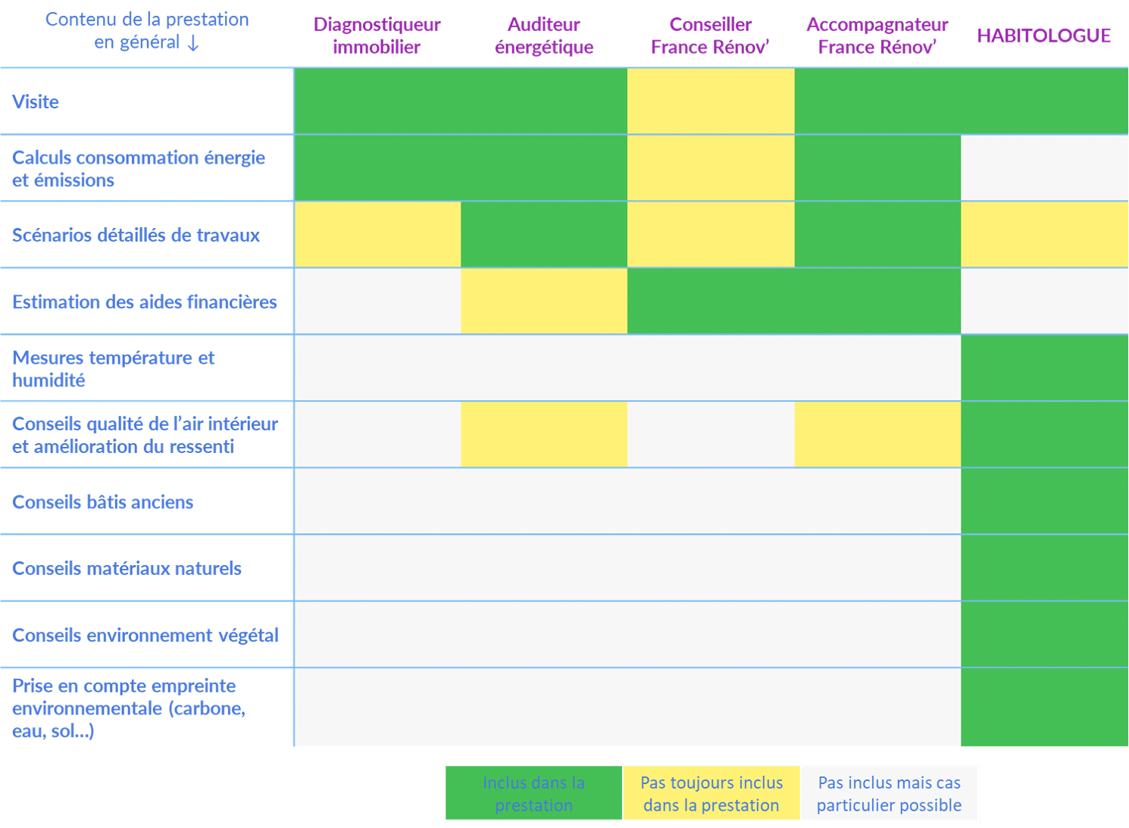Click the 'Contenu de la prestation en général' heading
The image size is (1129, 828).
click(x=147, y=30)
